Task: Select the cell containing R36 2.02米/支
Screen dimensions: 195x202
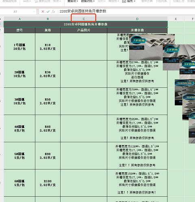Action: [x=48, y=74]
